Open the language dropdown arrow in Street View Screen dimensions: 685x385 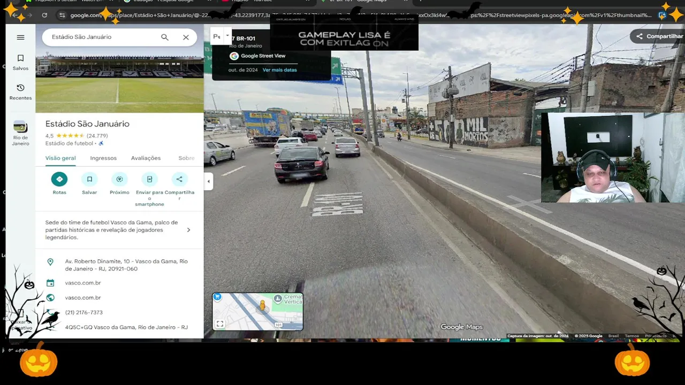point(227,36)
